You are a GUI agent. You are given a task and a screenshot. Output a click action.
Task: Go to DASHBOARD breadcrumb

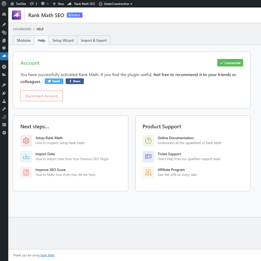coord(22,29)
